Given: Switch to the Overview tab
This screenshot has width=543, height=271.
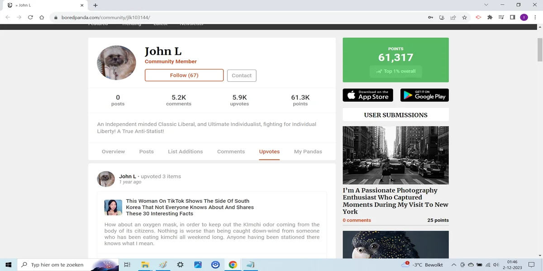Looking at the screenshot, I should 113,152.
